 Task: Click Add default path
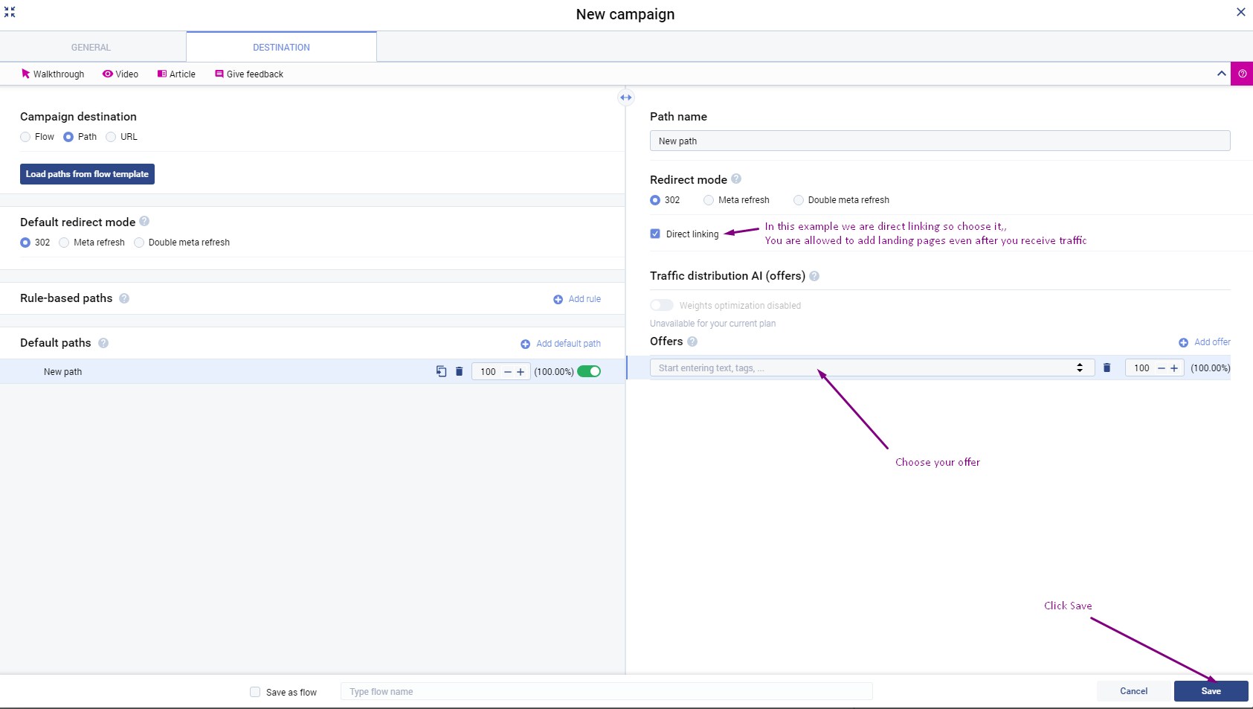(x=561, y=344)
